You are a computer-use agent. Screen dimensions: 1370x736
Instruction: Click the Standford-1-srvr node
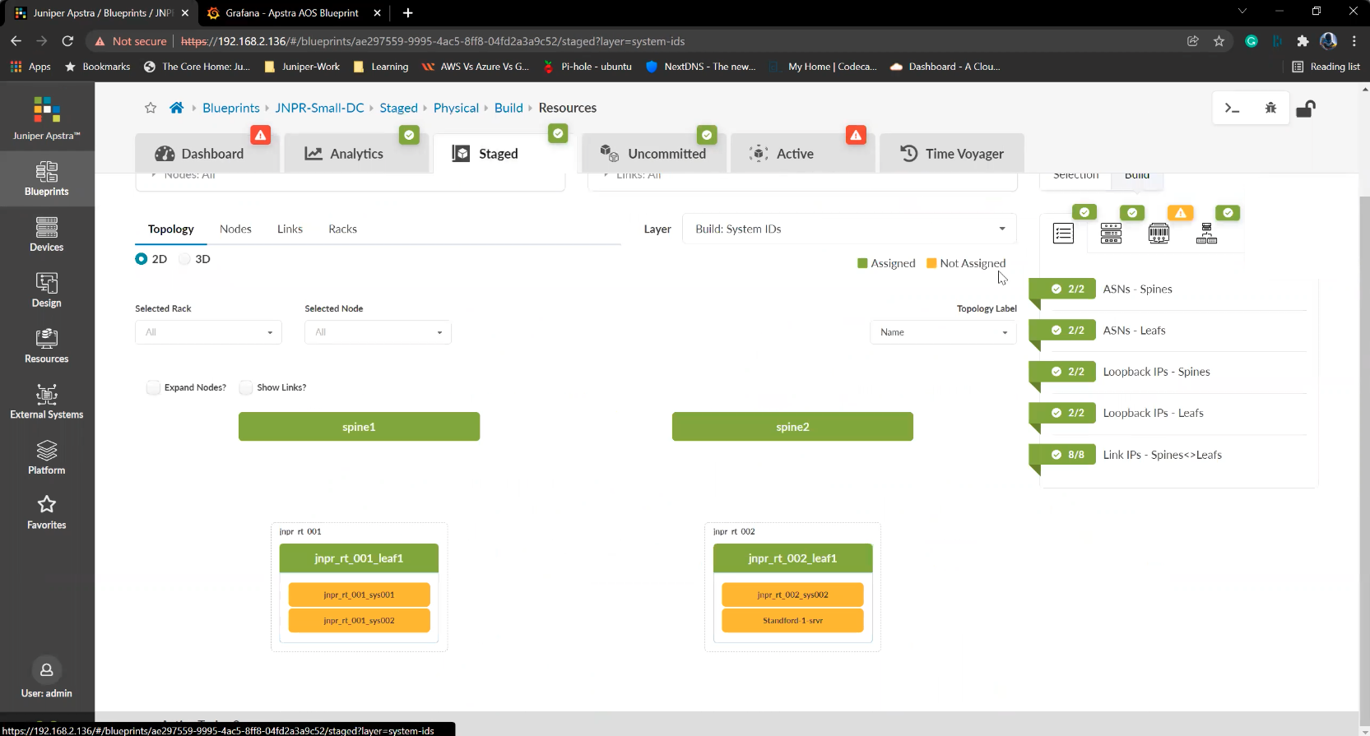tap(792, 620)
